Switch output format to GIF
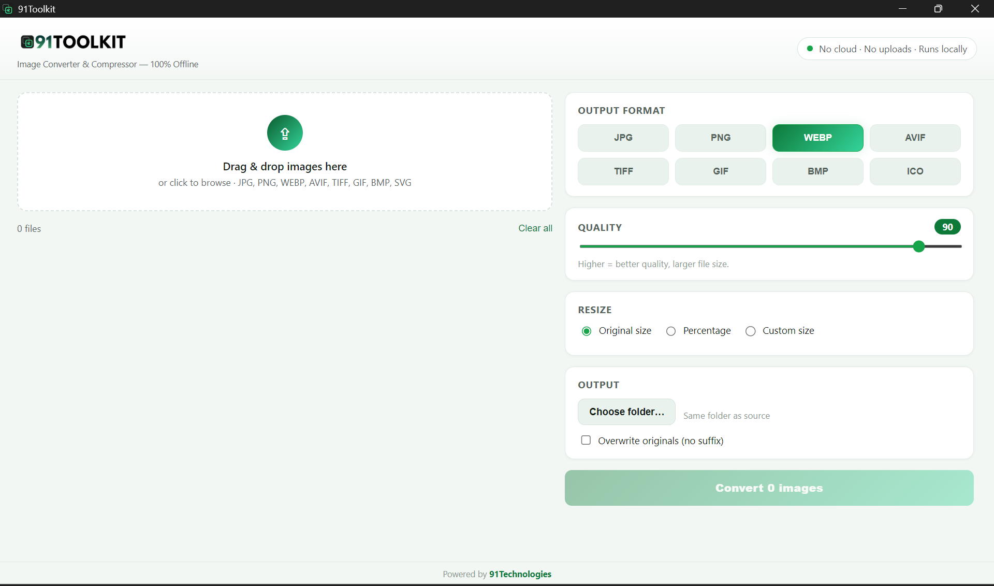The image size is (994, 586). click(721, 171)
